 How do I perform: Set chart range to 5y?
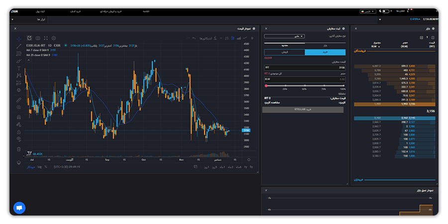click(251, 167)
